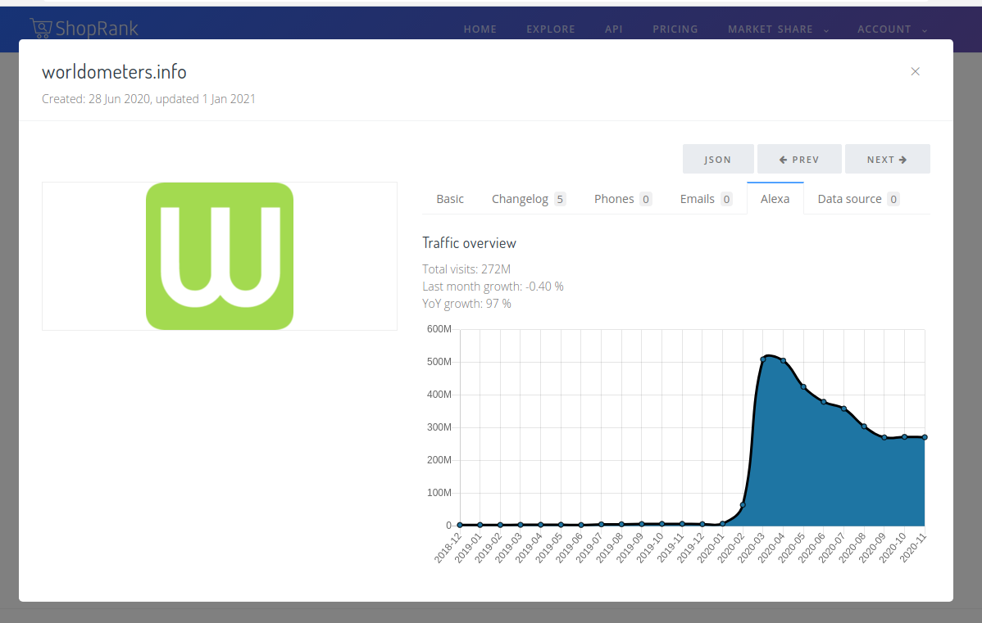Open the Explore nav link
The image size is (982, 623).
coord(551,29)
